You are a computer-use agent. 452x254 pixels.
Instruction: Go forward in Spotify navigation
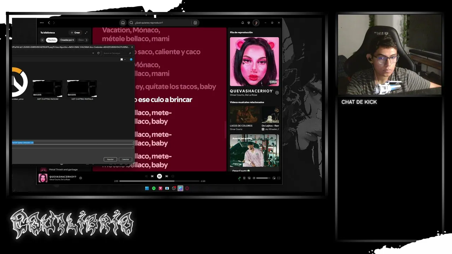tap(54, 23)
